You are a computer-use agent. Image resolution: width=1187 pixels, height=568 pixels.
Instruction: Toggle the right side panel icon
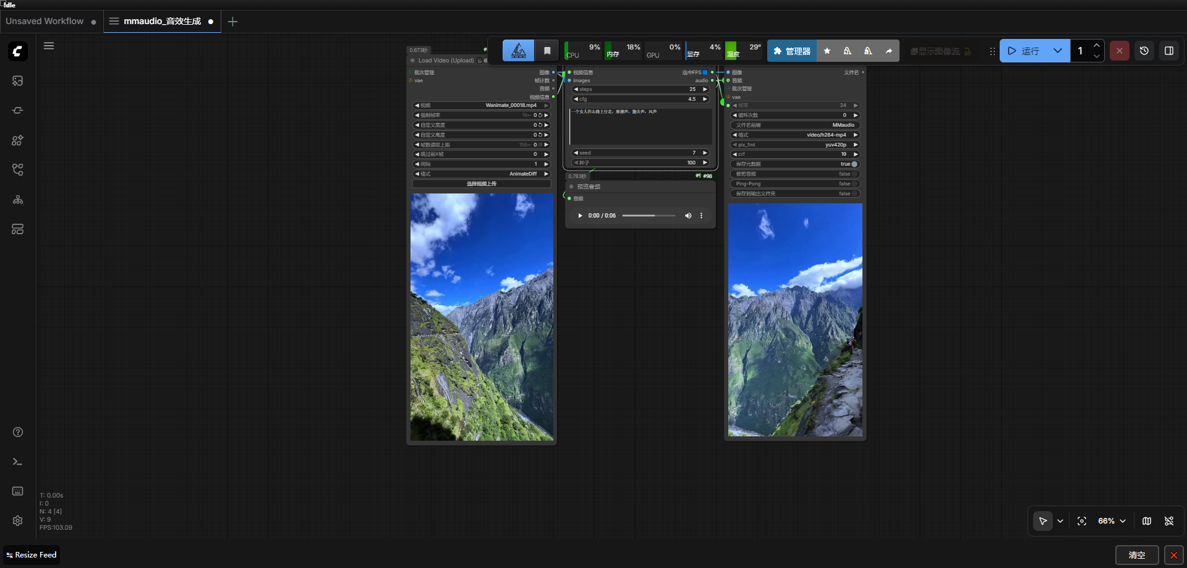click(x=1168, y=51)
